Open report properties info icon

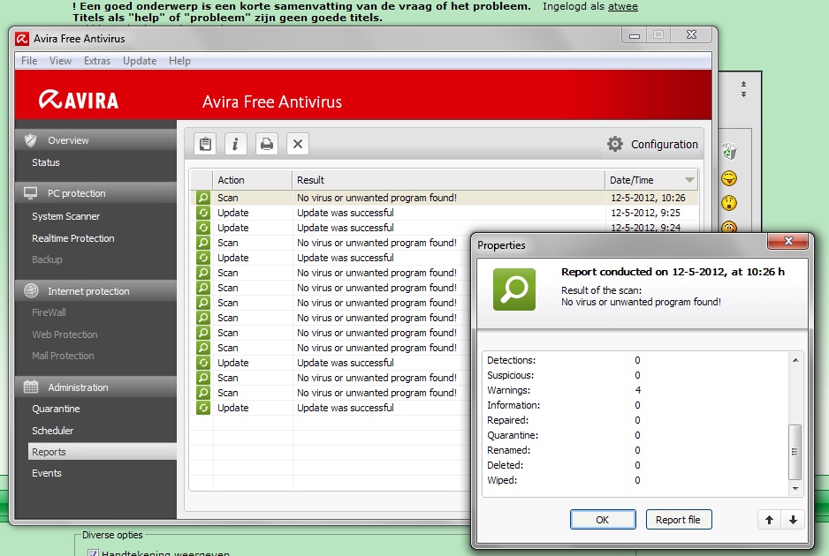[236, 144]
